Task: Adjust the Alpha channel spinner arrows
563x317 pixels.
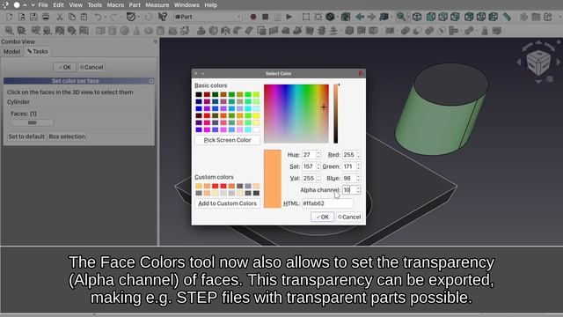Action: (x=358, y=190)
